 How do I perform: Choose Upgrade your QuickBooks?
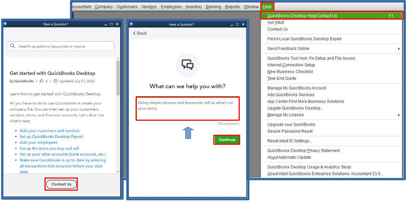[291, 124]
